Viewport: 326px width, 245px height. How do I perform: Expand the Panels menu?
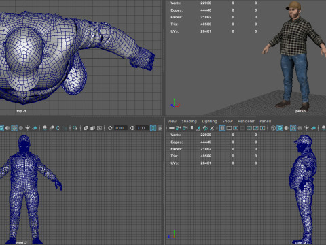click(x=266, y=121)
